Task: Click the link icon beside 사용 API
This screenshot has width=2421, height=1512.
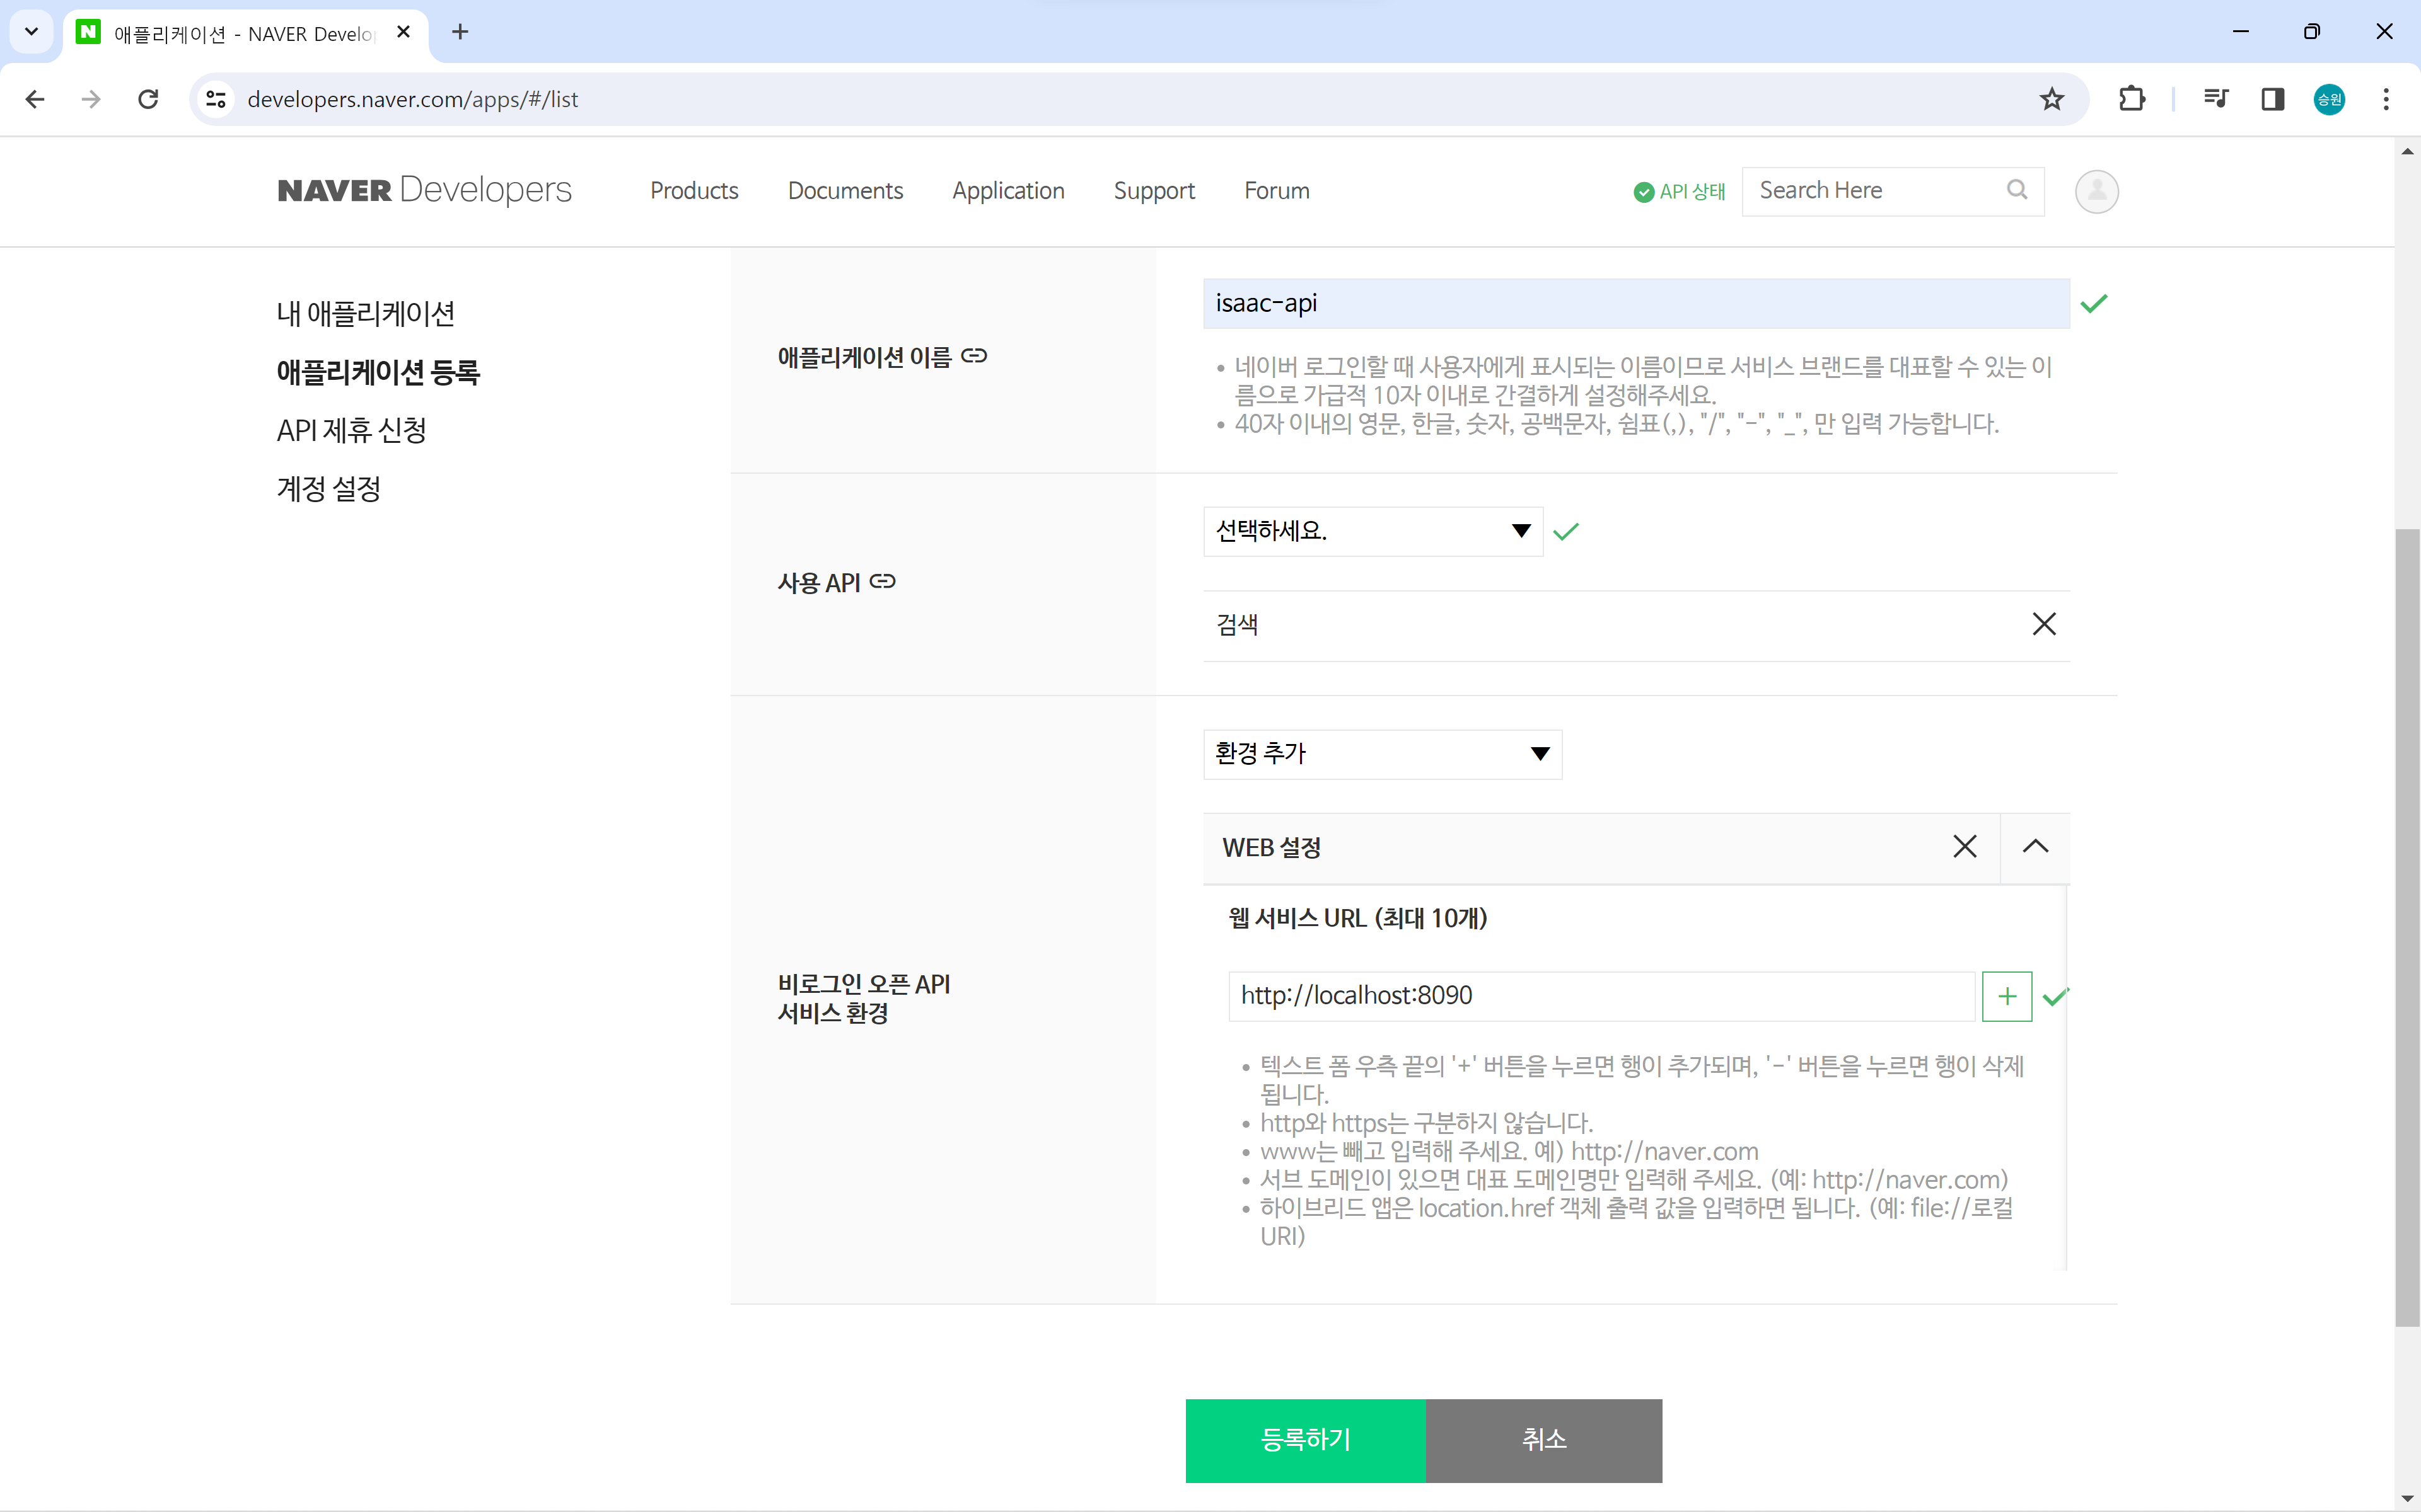Action: pyautogui.click(x=883, y=581)
